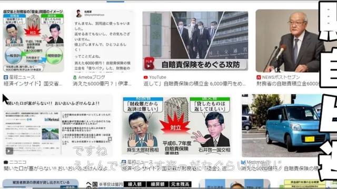
Task: Click the play icon on Niconico thumbnail
Action: 9,151
